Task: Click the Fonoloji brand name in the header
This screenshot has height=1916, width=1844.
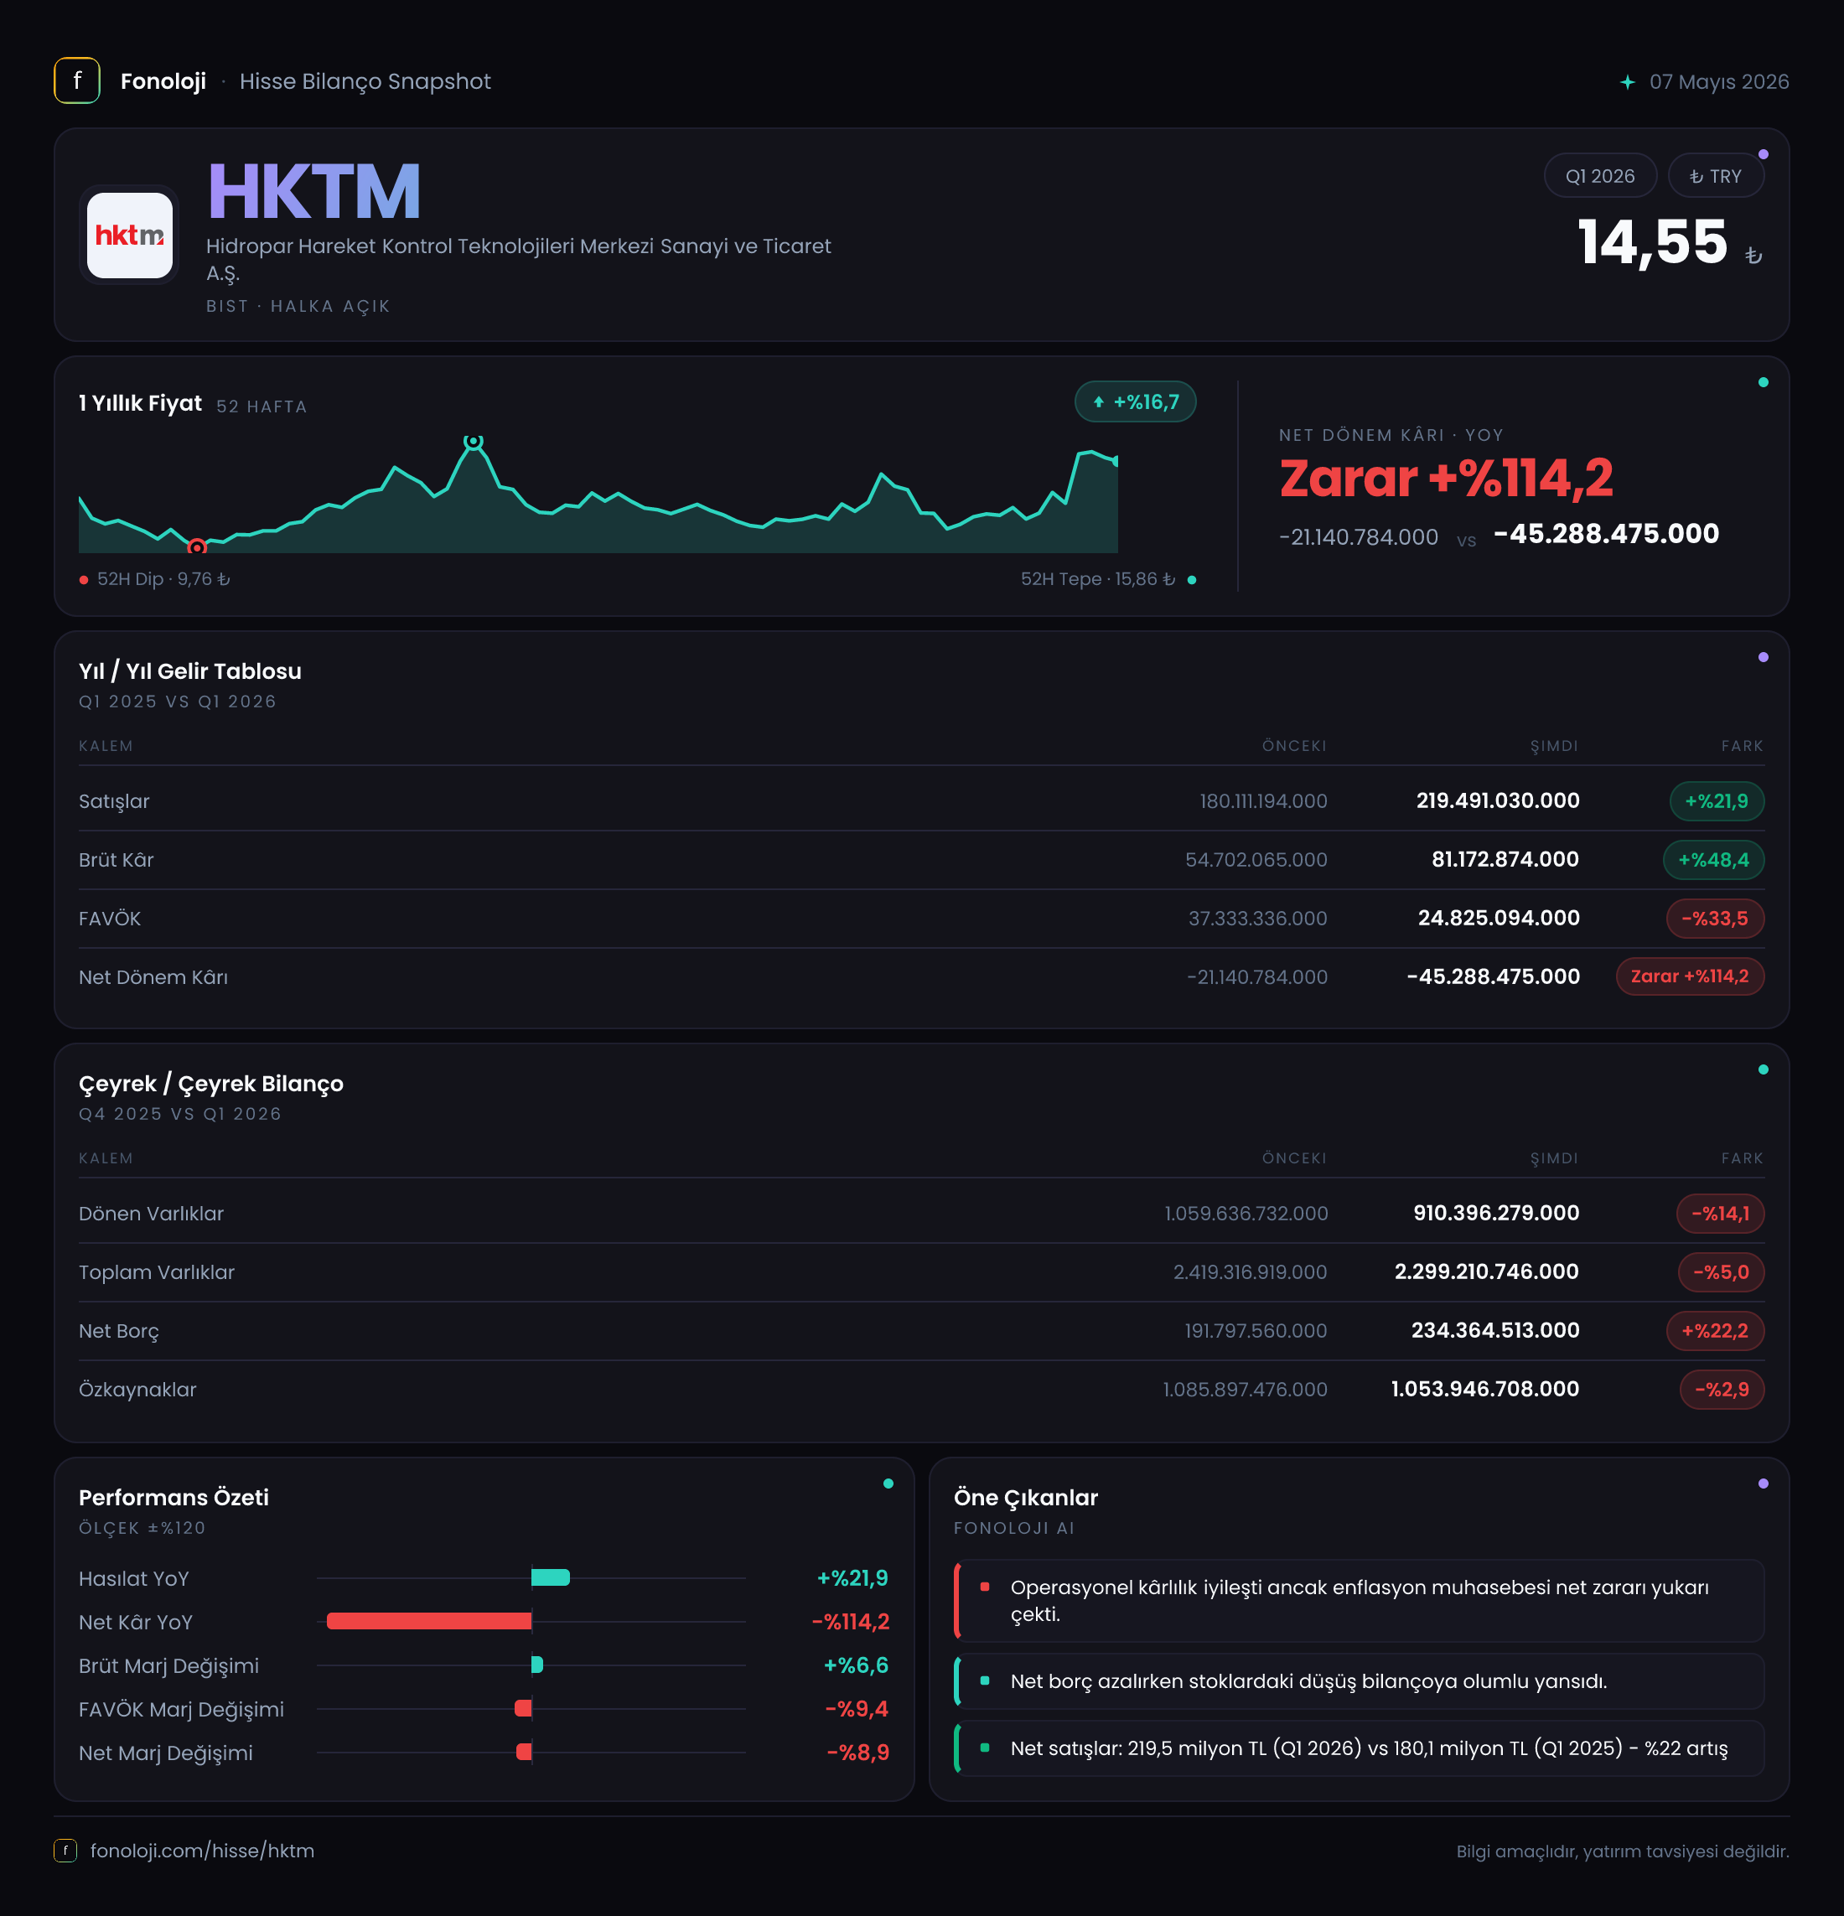Action: (163, 81)
